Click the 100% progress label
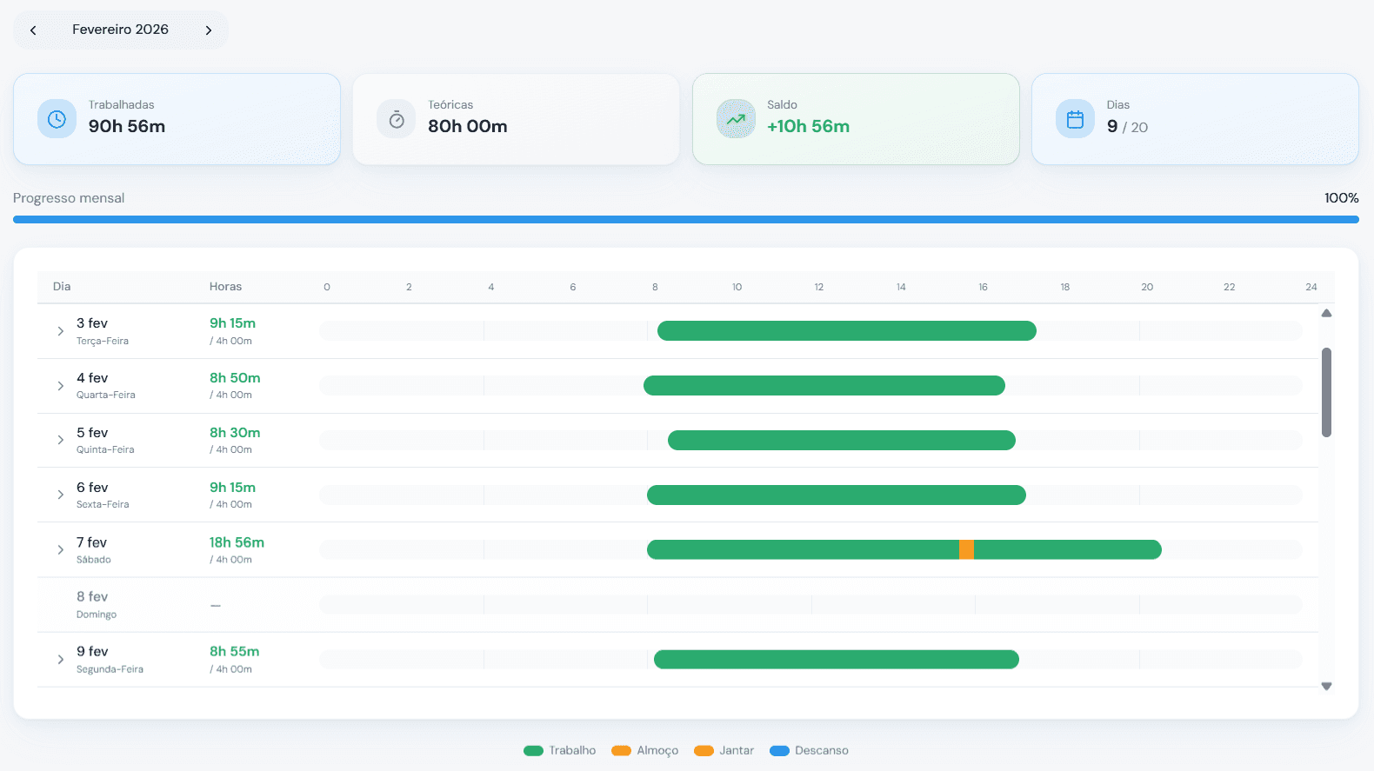The height and width of the screenshot is (771, 1374). pyautogui.click(x=1341, y=198)
